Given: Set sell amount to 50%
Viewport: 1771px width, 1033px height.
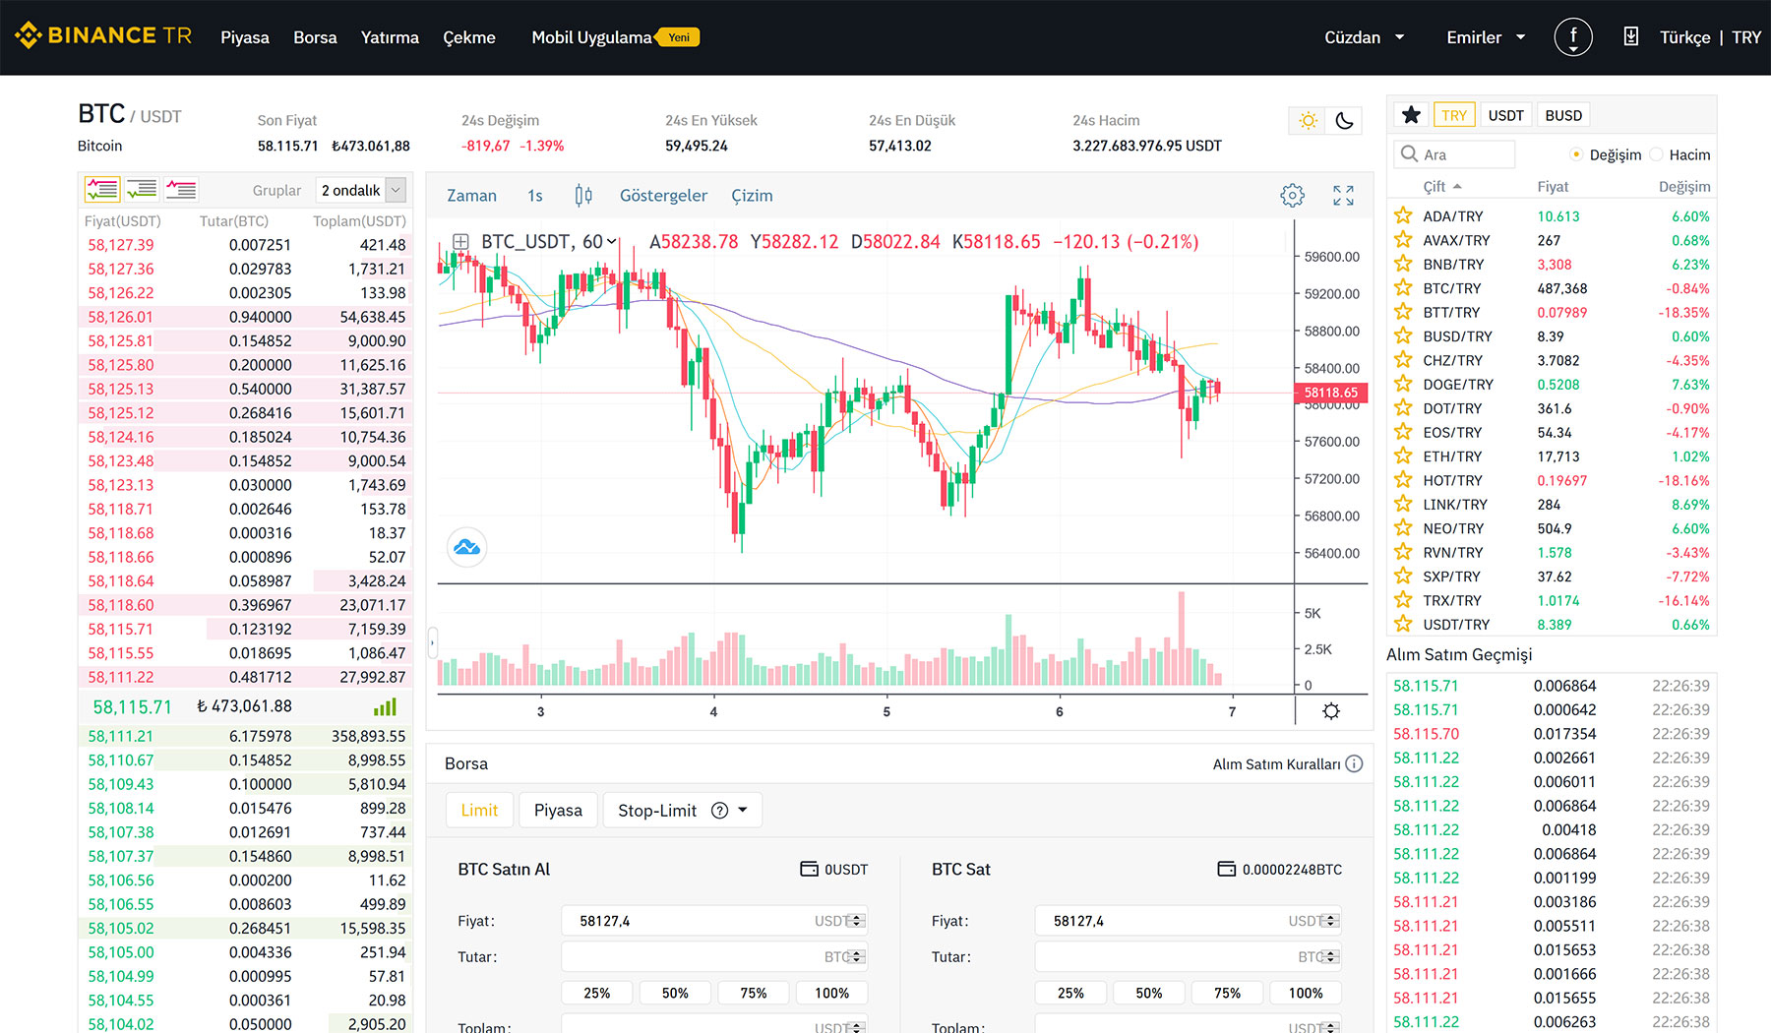Looking at the screenshot, I should tap(1149, 993).
